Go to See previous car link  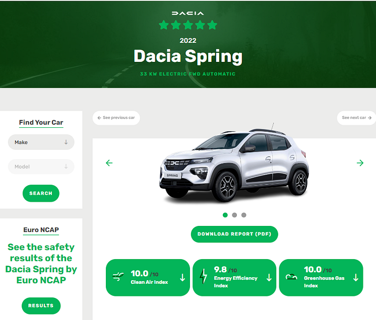point(116,118)
